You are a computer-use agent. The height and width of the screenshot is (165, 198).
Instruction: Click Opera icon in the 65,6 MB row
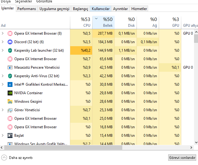coord(10,59)
